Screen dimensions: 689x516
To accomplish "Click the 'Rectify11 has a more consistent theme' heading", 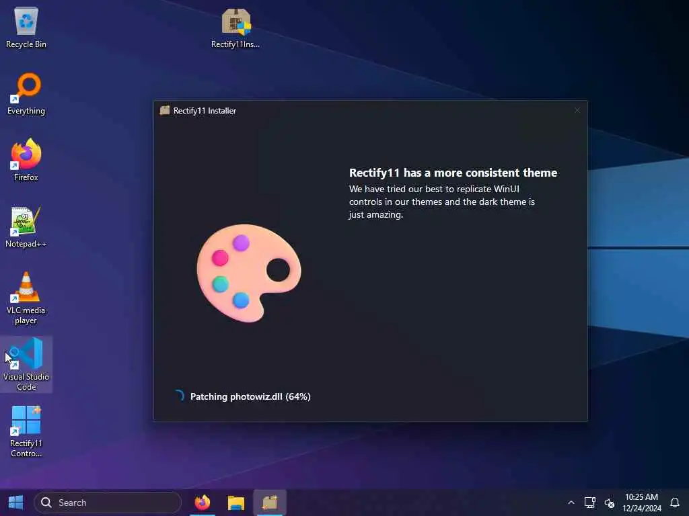I will pyautogui.click(x=453, y=173).
